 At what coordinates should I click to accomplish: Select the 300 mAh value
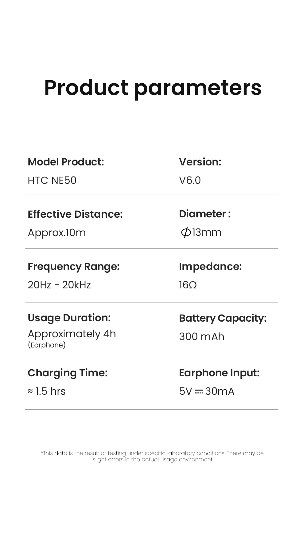coord(201,337)
